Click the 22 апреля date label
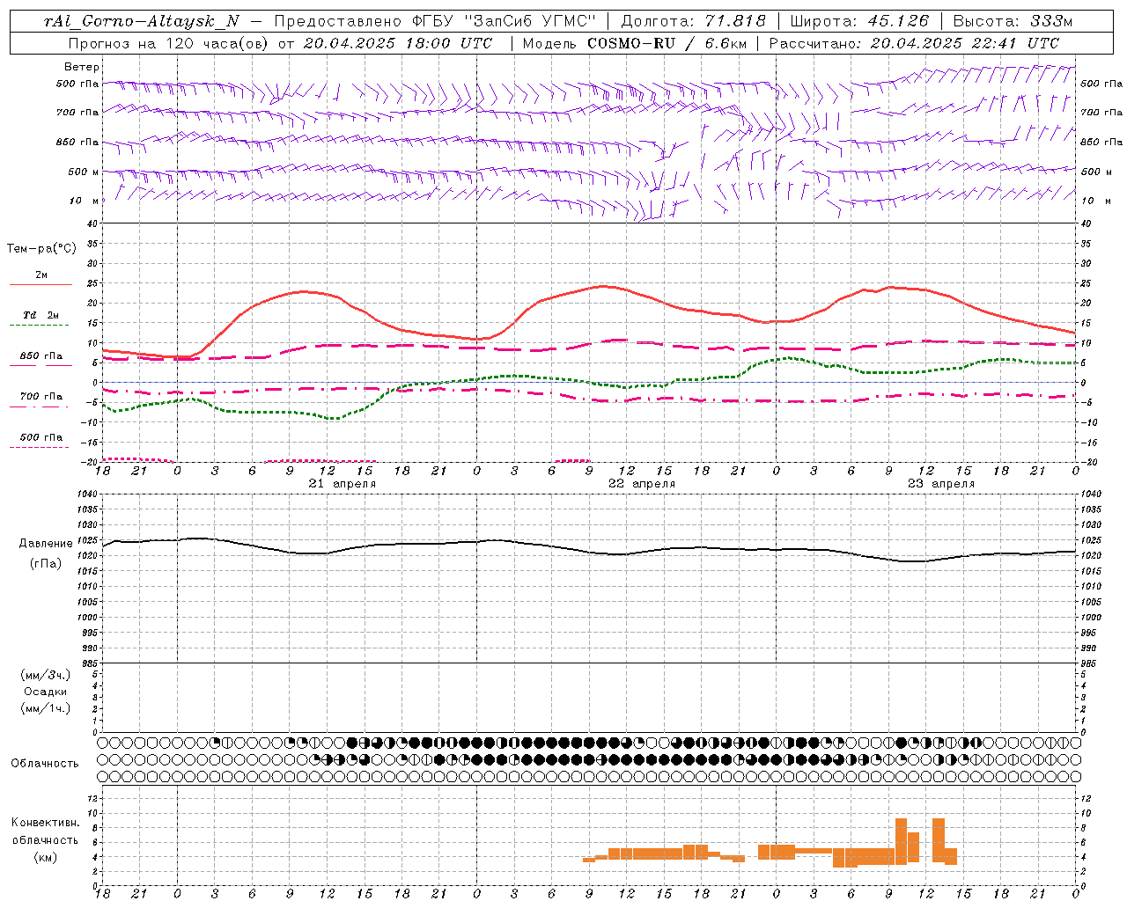This screenshot has height=901, width=1127. pos(642,484)
